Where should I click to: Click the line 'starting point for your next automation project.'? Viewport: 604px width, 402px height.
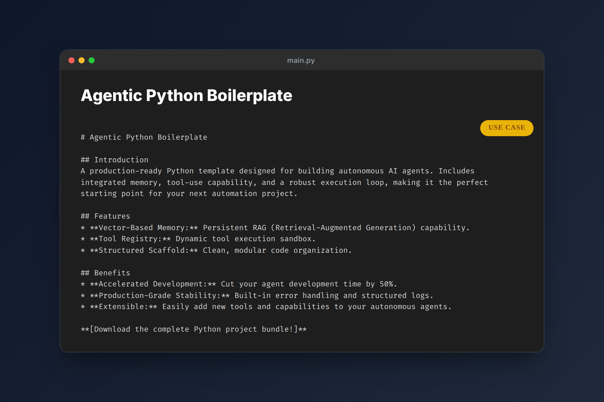[x=189, y=194]
